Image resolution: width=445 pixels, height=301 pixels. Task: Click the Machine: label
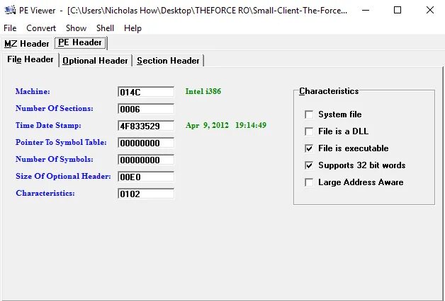pos(33,91)
